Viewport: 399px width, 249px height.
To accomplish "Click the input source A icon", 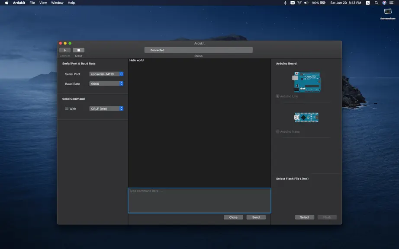I will [368, 3].
